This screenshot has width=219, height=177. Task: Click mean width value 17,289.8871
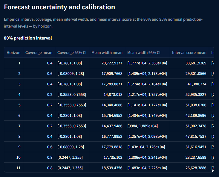[107, 84]
